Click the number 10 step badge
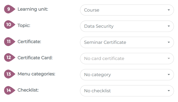Image resolution: width=178 pixels, height=102 pixels. [x=9, y=25]
